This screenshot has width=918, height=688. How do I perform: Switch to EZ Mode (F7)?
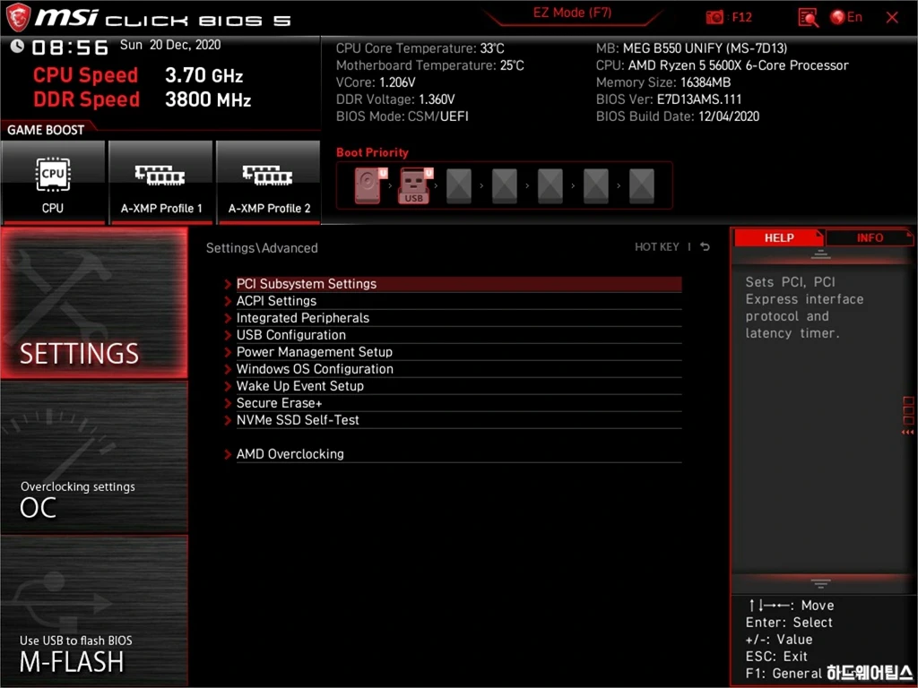click(572, 13)
